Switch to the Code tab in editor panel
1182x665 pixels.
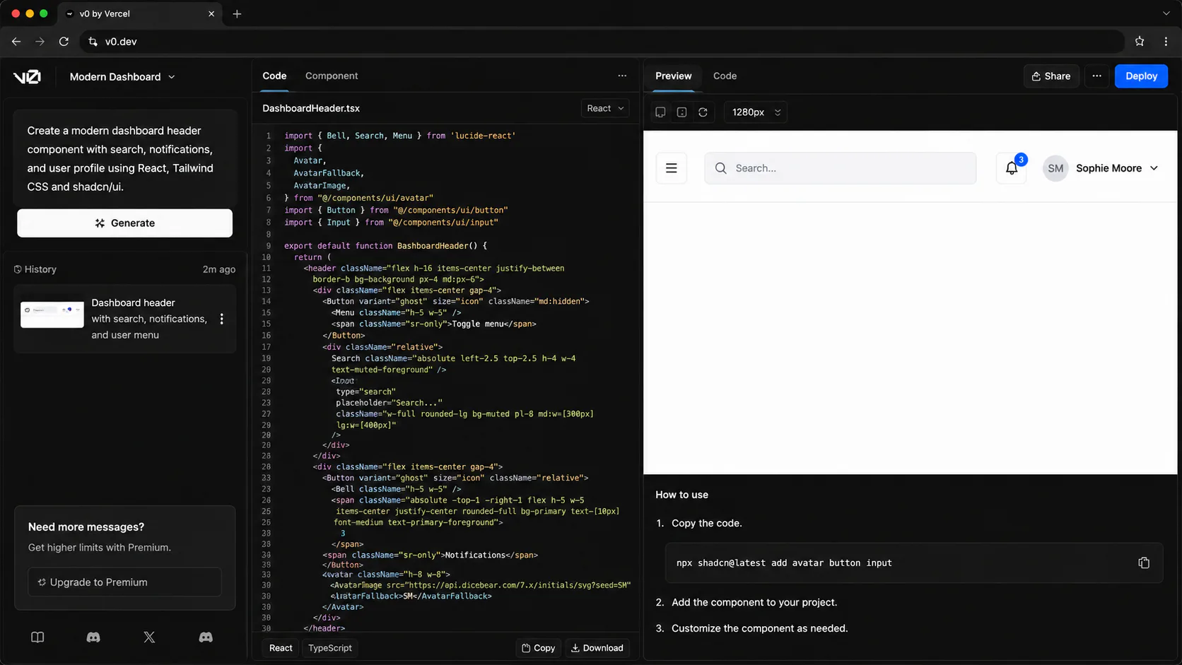(274, 76)
